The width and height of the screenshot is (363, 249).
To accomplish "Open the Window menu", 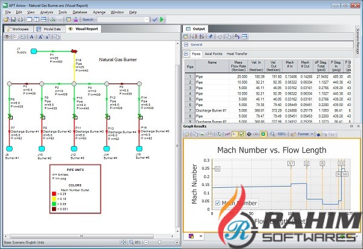I will pyautogui.click(x=117, y=12).
